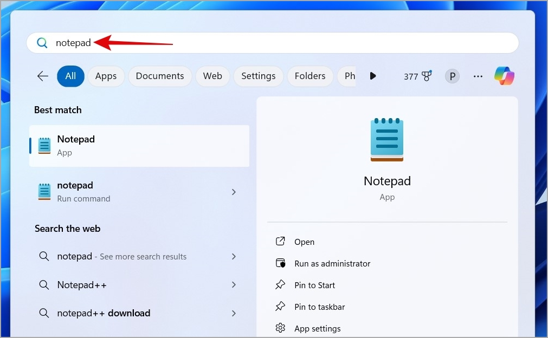Click the Best match heading

57,110
